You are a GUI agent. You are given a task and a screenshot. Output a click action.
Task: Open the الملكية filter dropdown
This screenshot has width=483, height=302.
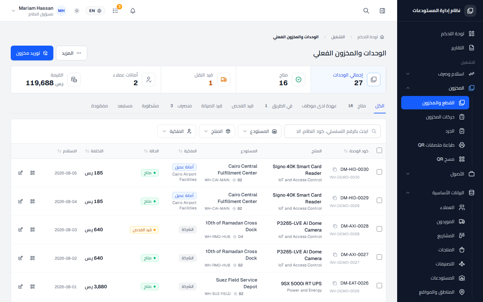point(177,131)
